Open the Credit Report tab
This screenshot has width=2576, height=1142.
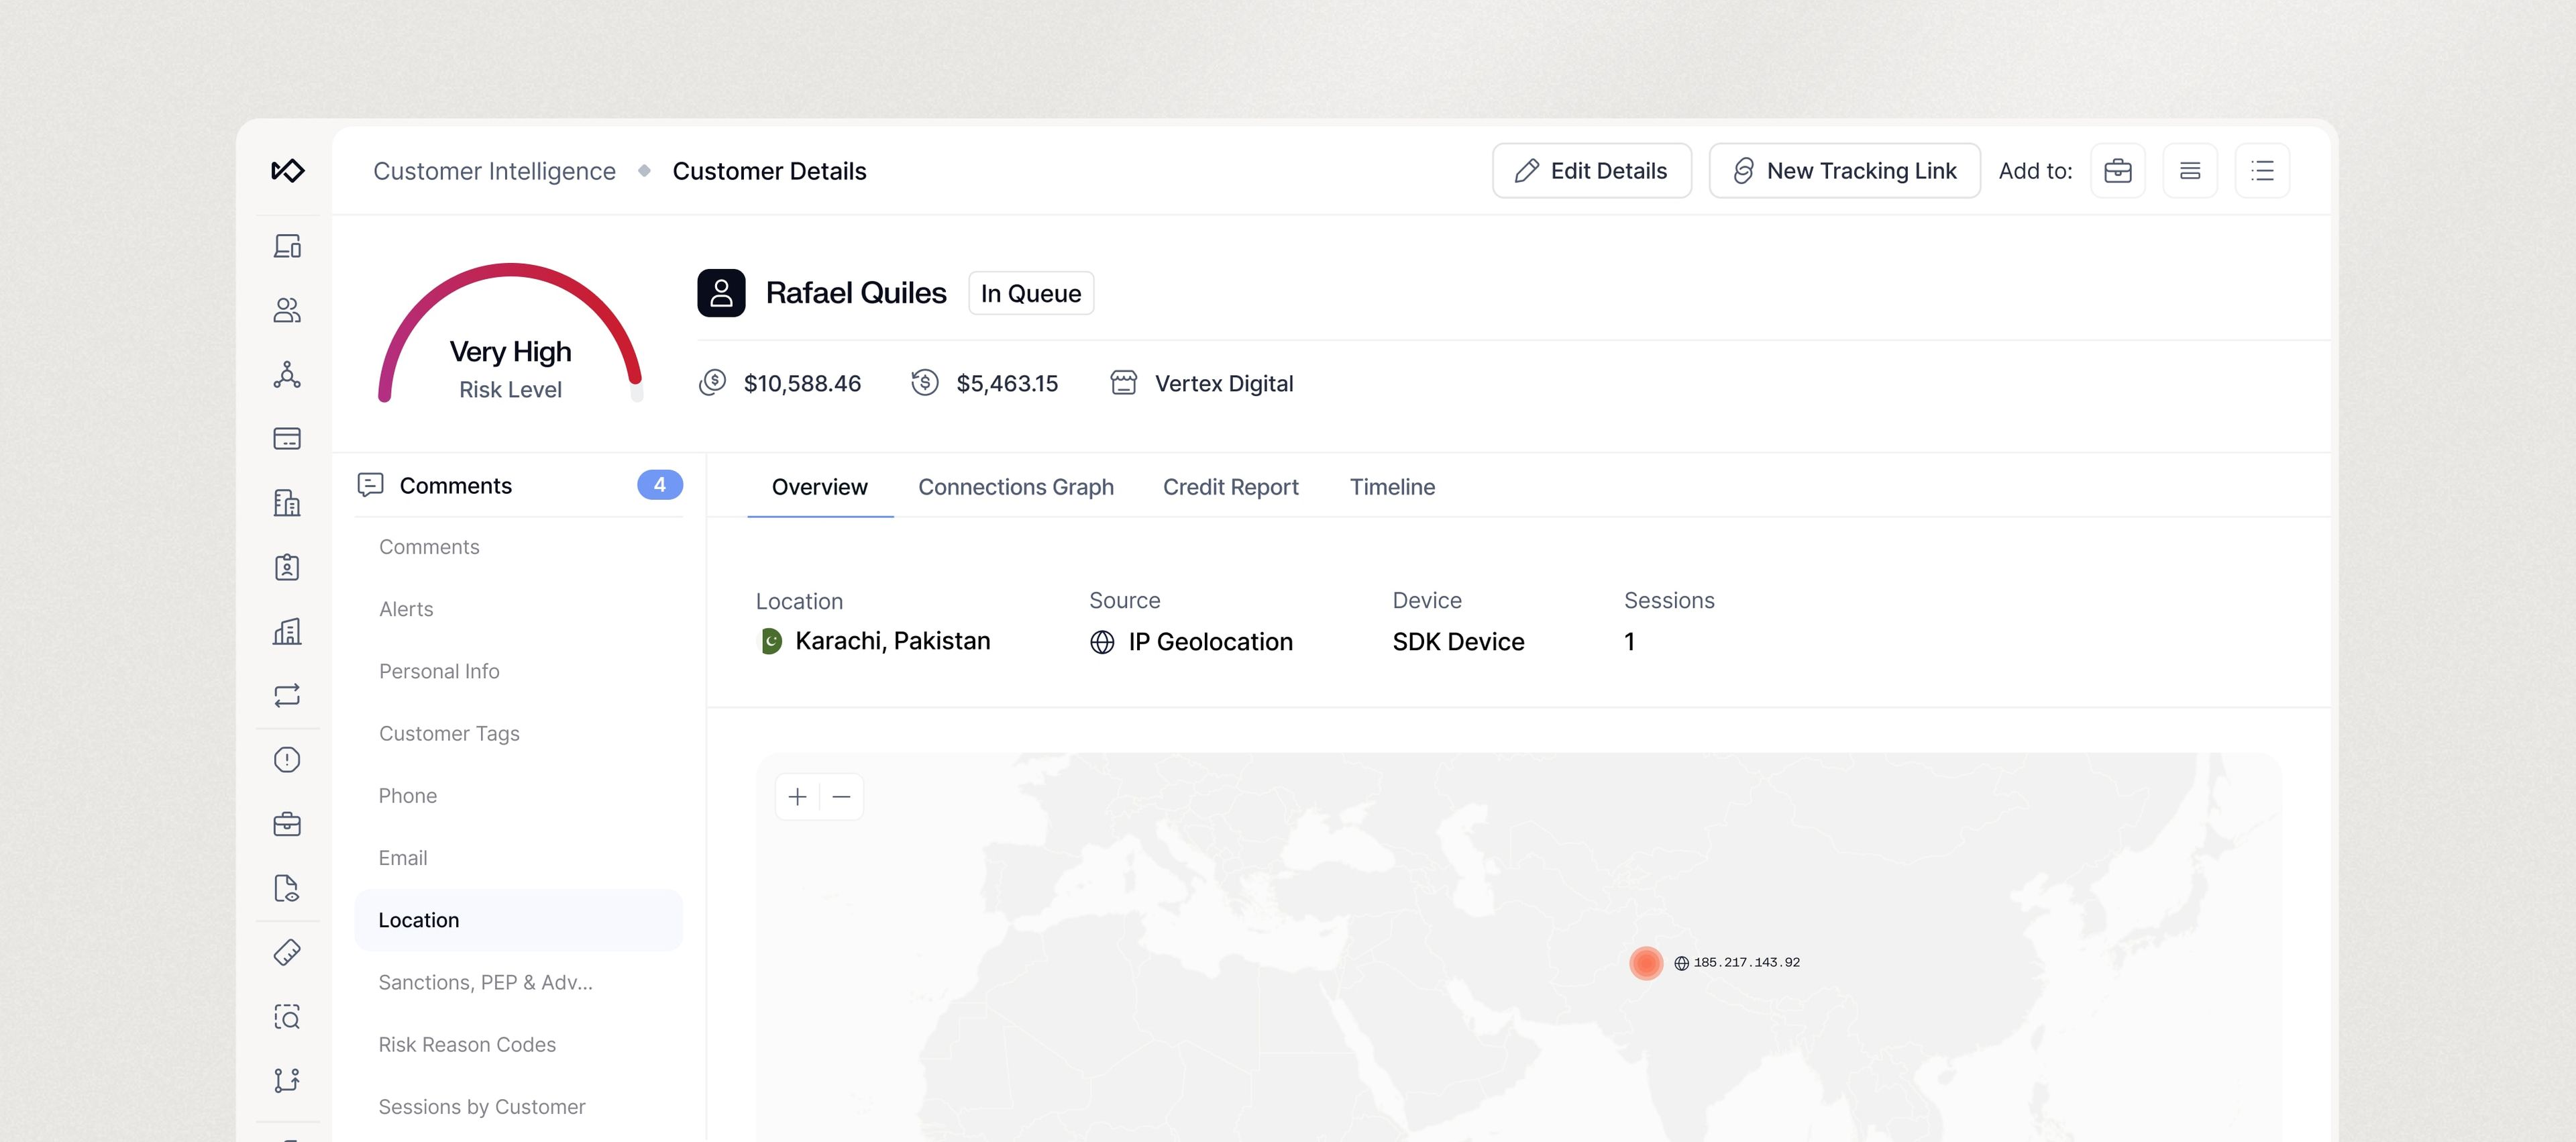point(1230,487)
